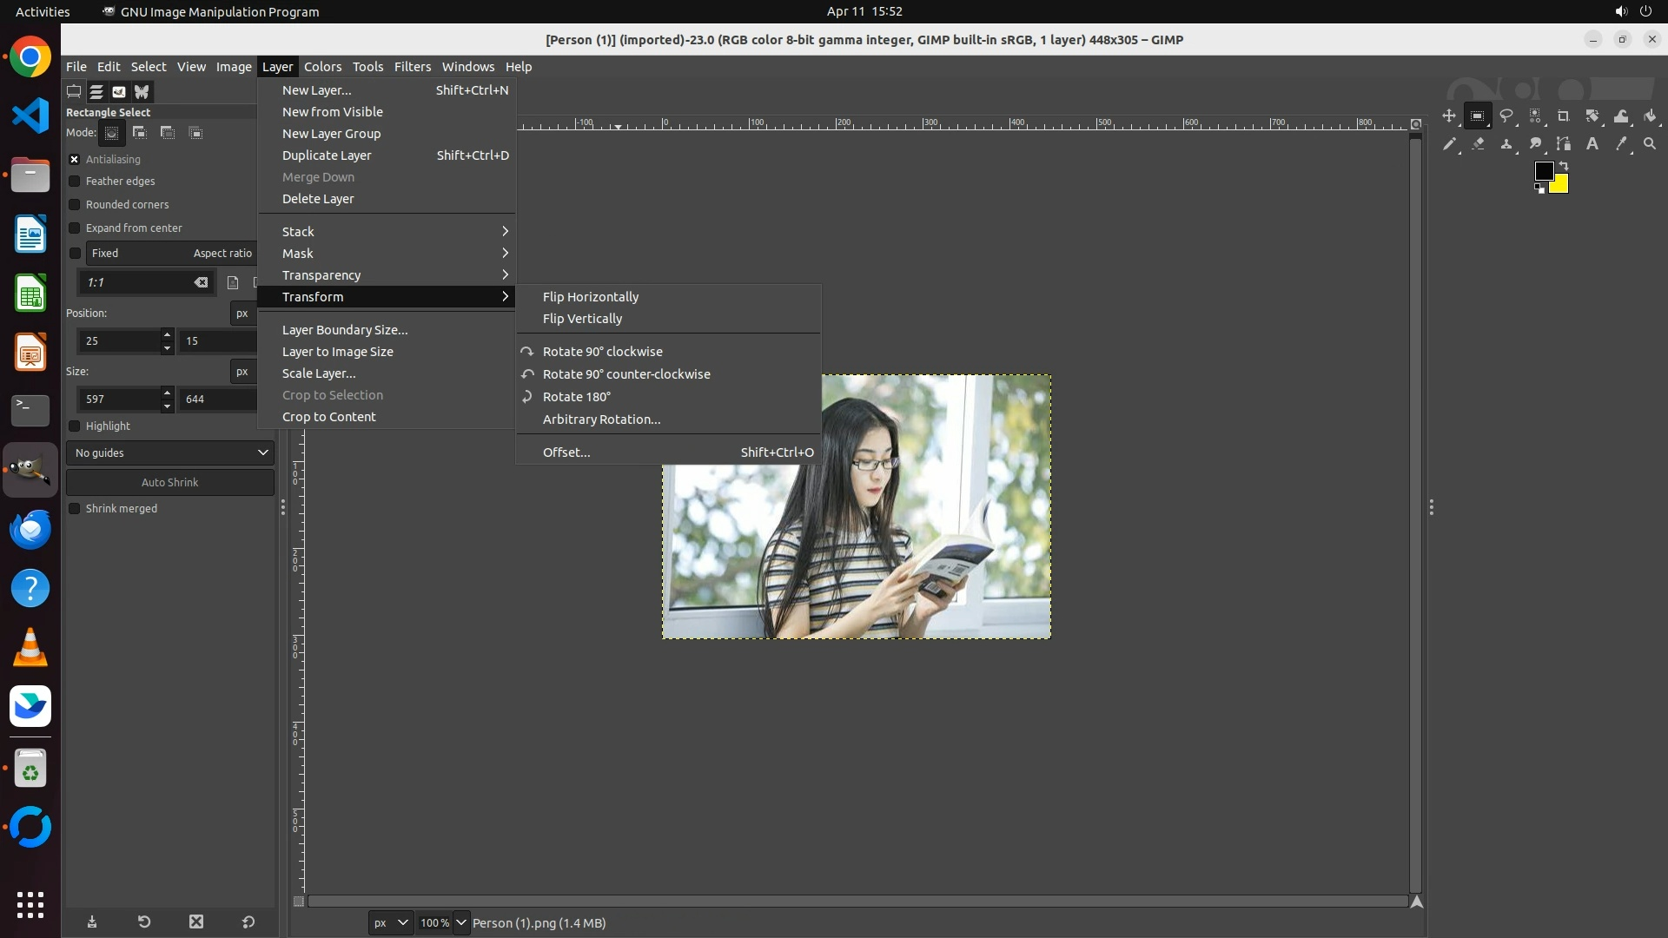The image size is (1668, 938).
Task: Enable Feather edges option
Action: (75, 181)
